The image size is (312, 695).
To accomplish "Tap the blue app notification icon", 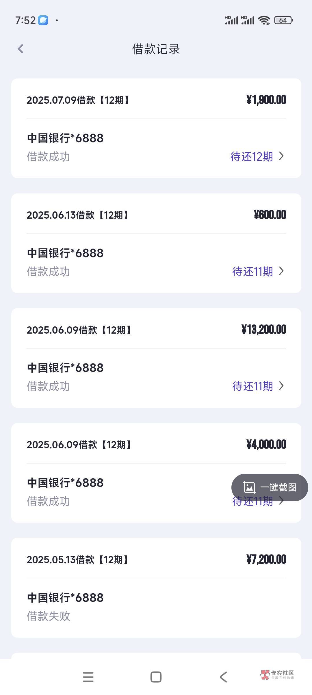I will point(43,21).
